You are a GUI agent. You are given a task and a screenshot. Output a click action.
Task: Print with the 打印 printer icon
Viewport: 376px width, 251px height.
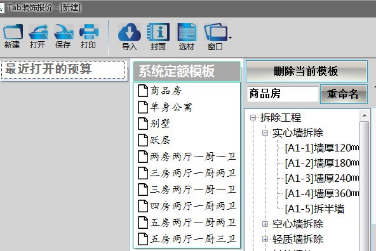tap(89, 32)
